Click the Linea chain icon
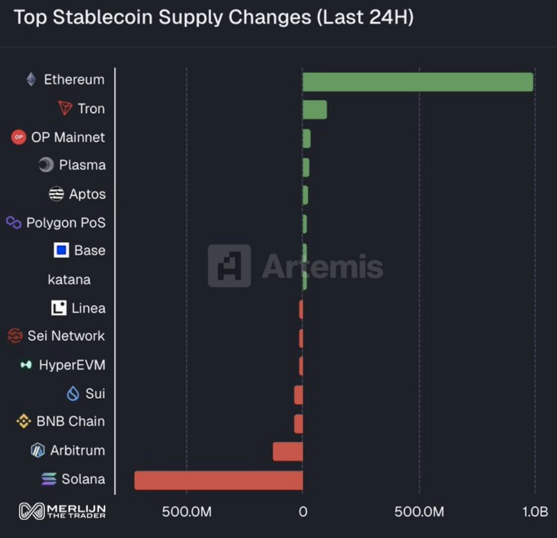Image resolution: width=557 pixels, height=538 pixels. pyautogui.click(x=59, y=308)
